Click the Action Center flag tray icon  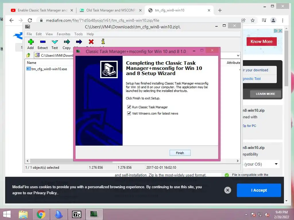pos(253,215)
